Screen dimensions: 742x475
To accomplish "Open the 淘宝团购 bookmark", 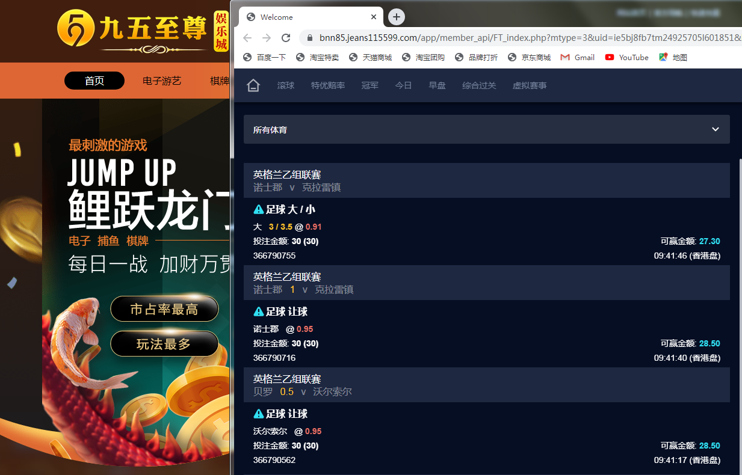I will (424, 58).
